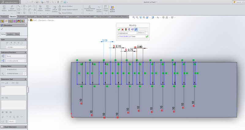The width and height of the screenshot is (245, 130).
Task: Expand the Dual Dimension section
Action: (25, 127)
